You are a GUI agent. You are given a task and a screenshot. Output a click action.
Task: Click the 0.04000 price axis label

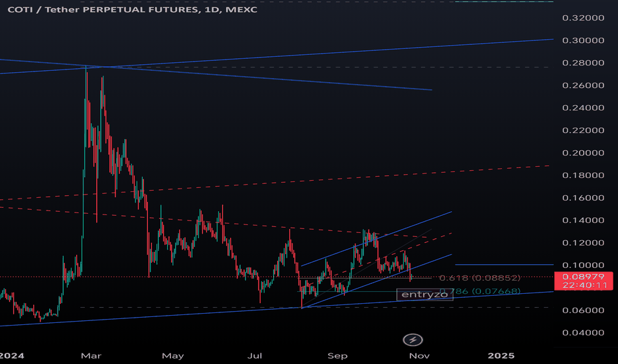[x=584, y=332]
